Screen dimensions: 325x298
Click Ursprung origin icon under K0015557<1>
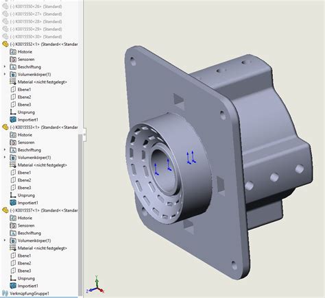(x=13, y=278)
